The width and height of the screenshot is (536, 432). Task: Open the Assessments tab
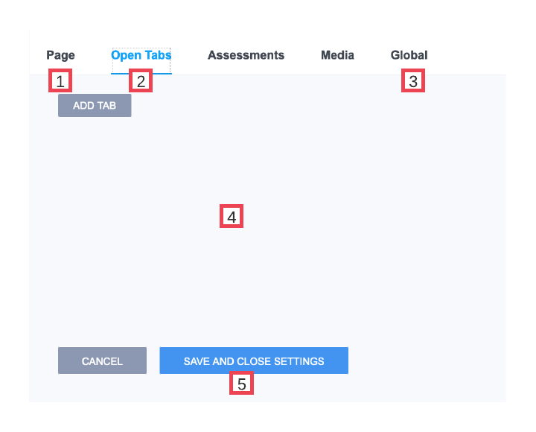pos(246,55)
